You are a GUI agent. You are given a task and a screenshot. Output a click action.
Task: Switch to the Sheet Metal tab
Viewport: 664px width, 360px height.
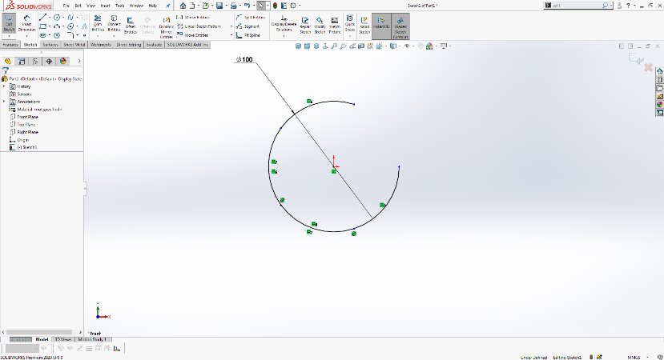click(74, 45)
